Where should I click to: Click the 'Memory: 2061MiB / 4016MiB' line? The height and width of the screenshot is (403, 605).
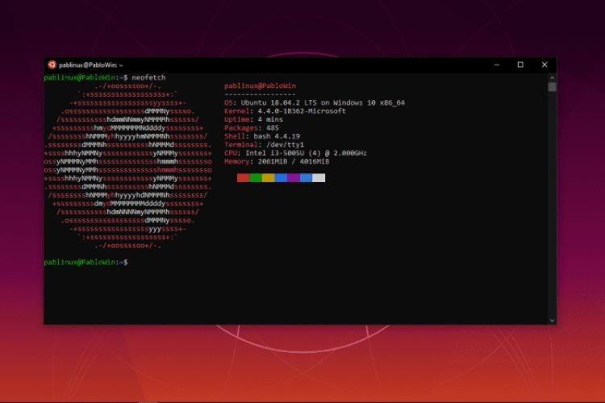point(277,161)
